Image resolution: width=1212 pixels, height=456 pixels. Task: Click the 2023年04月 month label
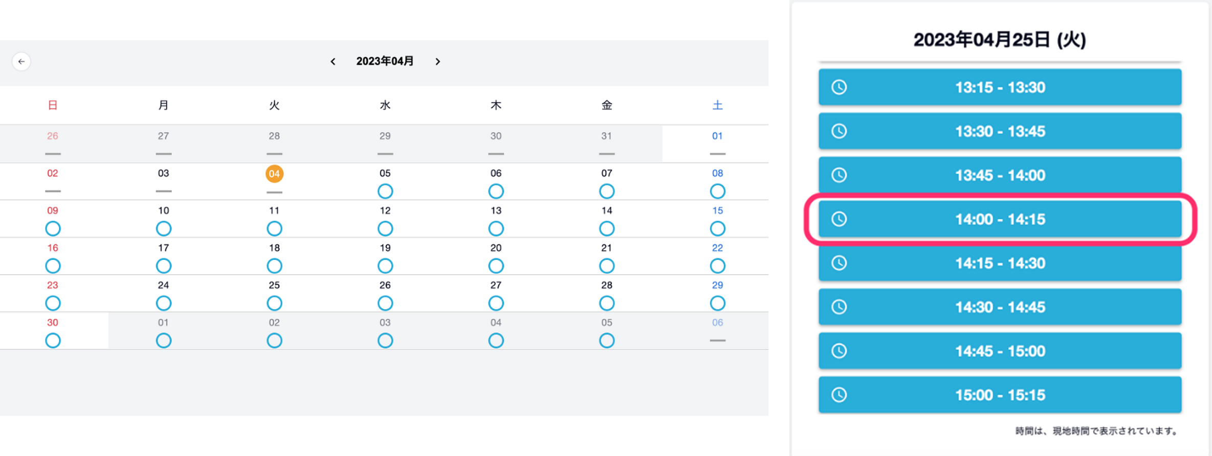click(385, 62)
